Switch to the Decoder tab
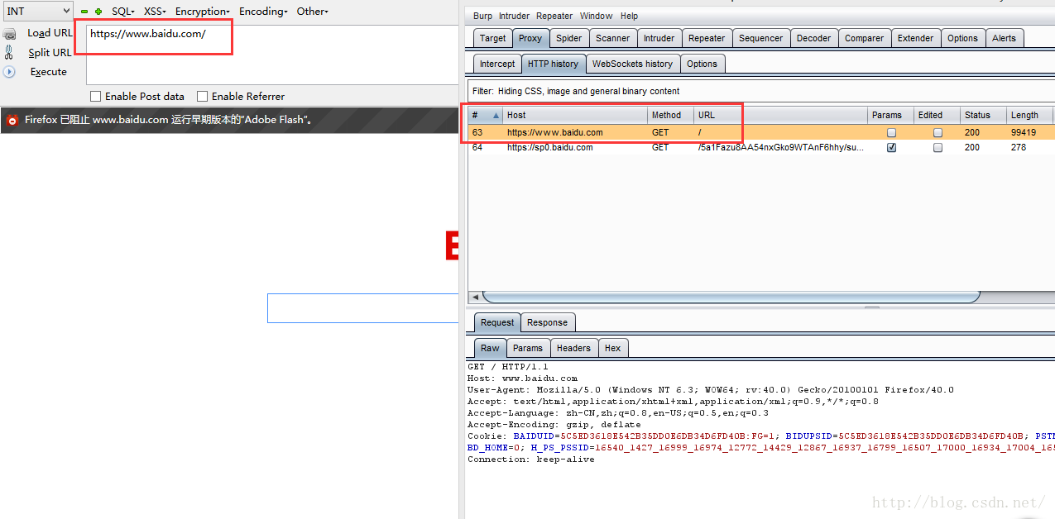 click(813, 38)
